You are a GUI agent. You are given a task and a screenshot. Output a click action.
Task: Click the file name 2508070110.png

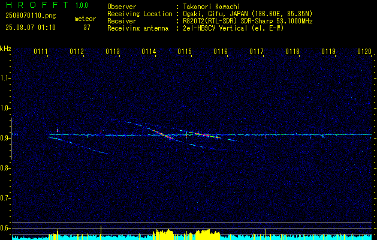pos(31,16)
